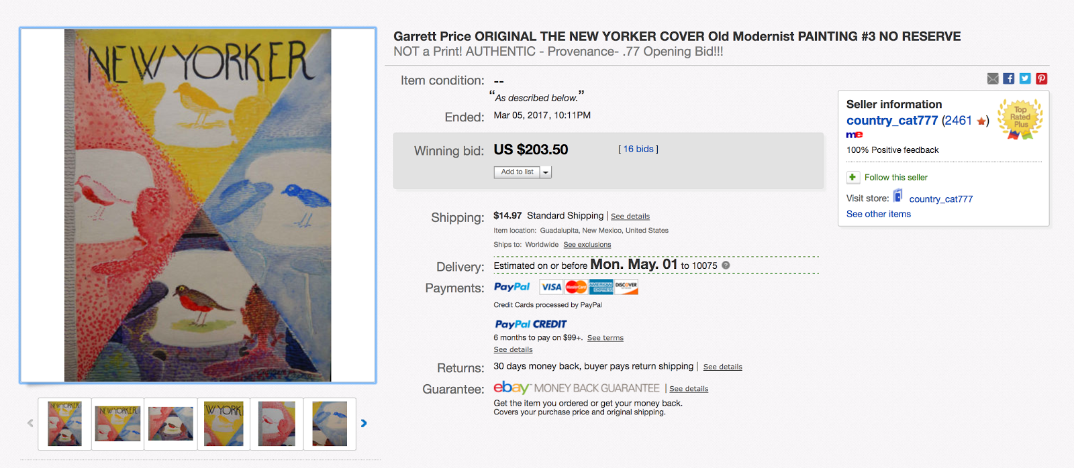Click the main painting image
The width and height of the screenshot is (1074, 468).
pos(198,205)
